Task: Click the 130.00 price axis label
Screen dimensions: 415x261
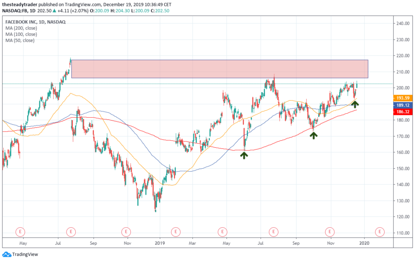Action: coord(403,201)
